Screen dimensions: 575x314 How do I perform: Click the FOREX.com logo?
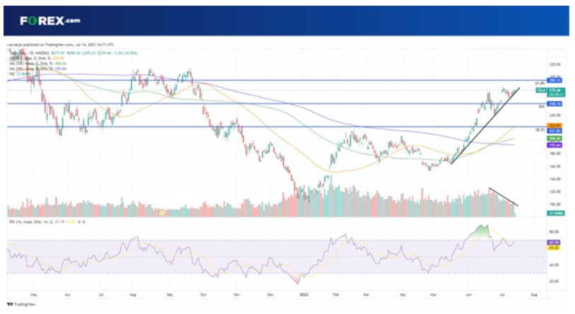(x=50, y=21)
